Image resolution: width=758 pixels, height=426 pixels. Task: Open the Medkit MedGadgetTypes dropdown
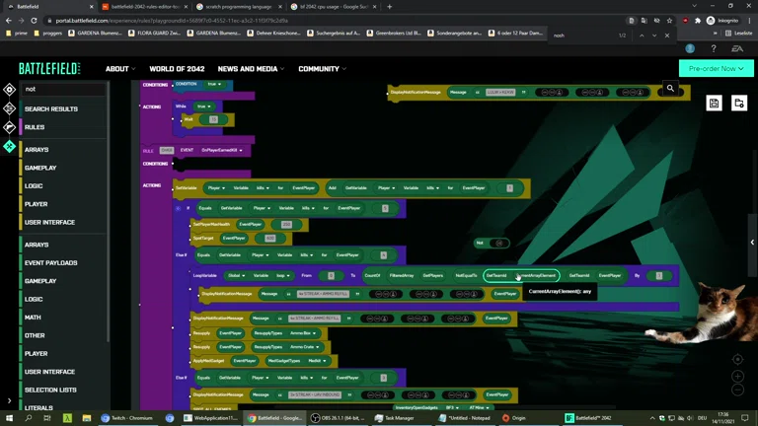(x=317, y=361)
